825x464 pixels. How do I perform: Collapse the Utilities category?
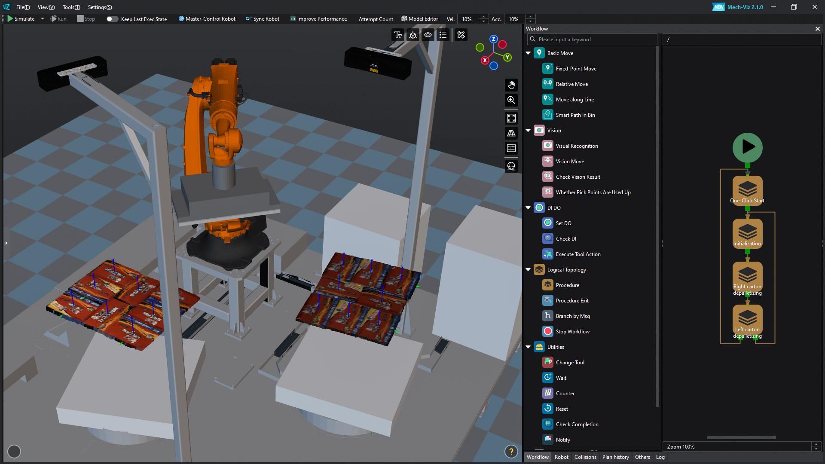pos(528,347)
